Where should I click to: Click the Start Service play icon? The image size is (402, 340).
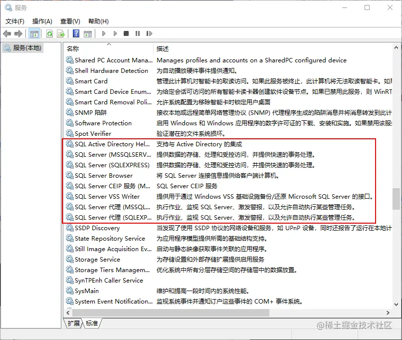point(104,33)
